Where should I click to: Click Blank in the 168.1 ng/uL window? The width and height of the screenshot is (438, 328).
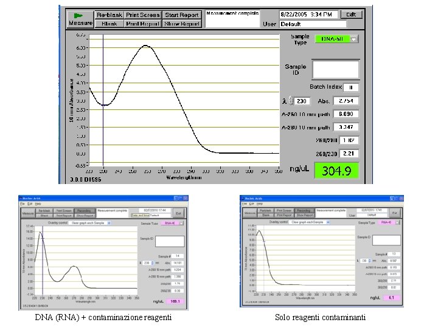click(44, 216)
